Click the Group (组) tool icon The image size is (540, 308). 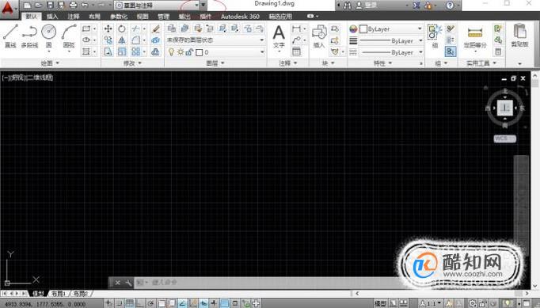[434, 36]
